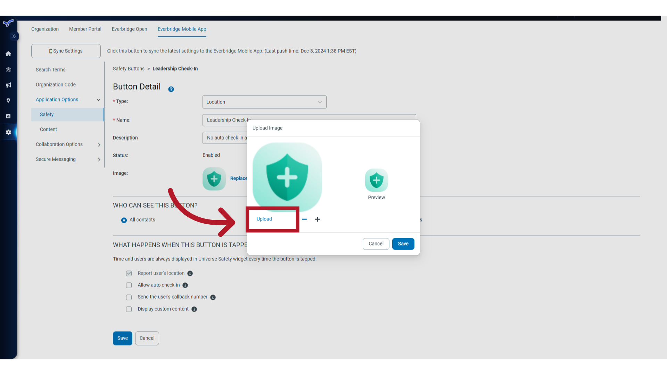Screen dimensions: 667x375
Task: Enable Send the user's callback number
Action: pyautogui.click(x=129, y=297)
